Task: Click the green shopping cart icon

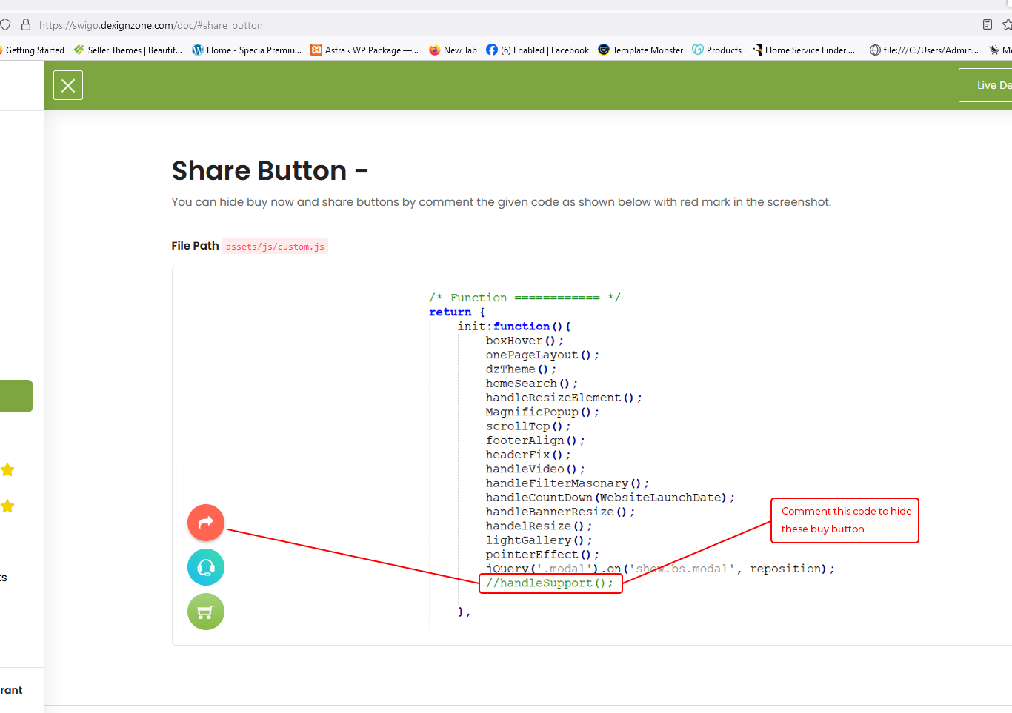Action: [206, 612]
